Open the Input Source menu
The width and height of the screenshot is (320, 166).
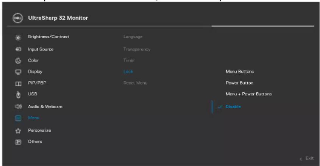click(41, 49)
